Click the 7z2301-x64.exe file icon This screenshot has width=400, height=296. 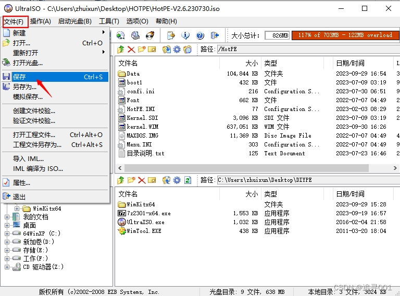(122, 213)
